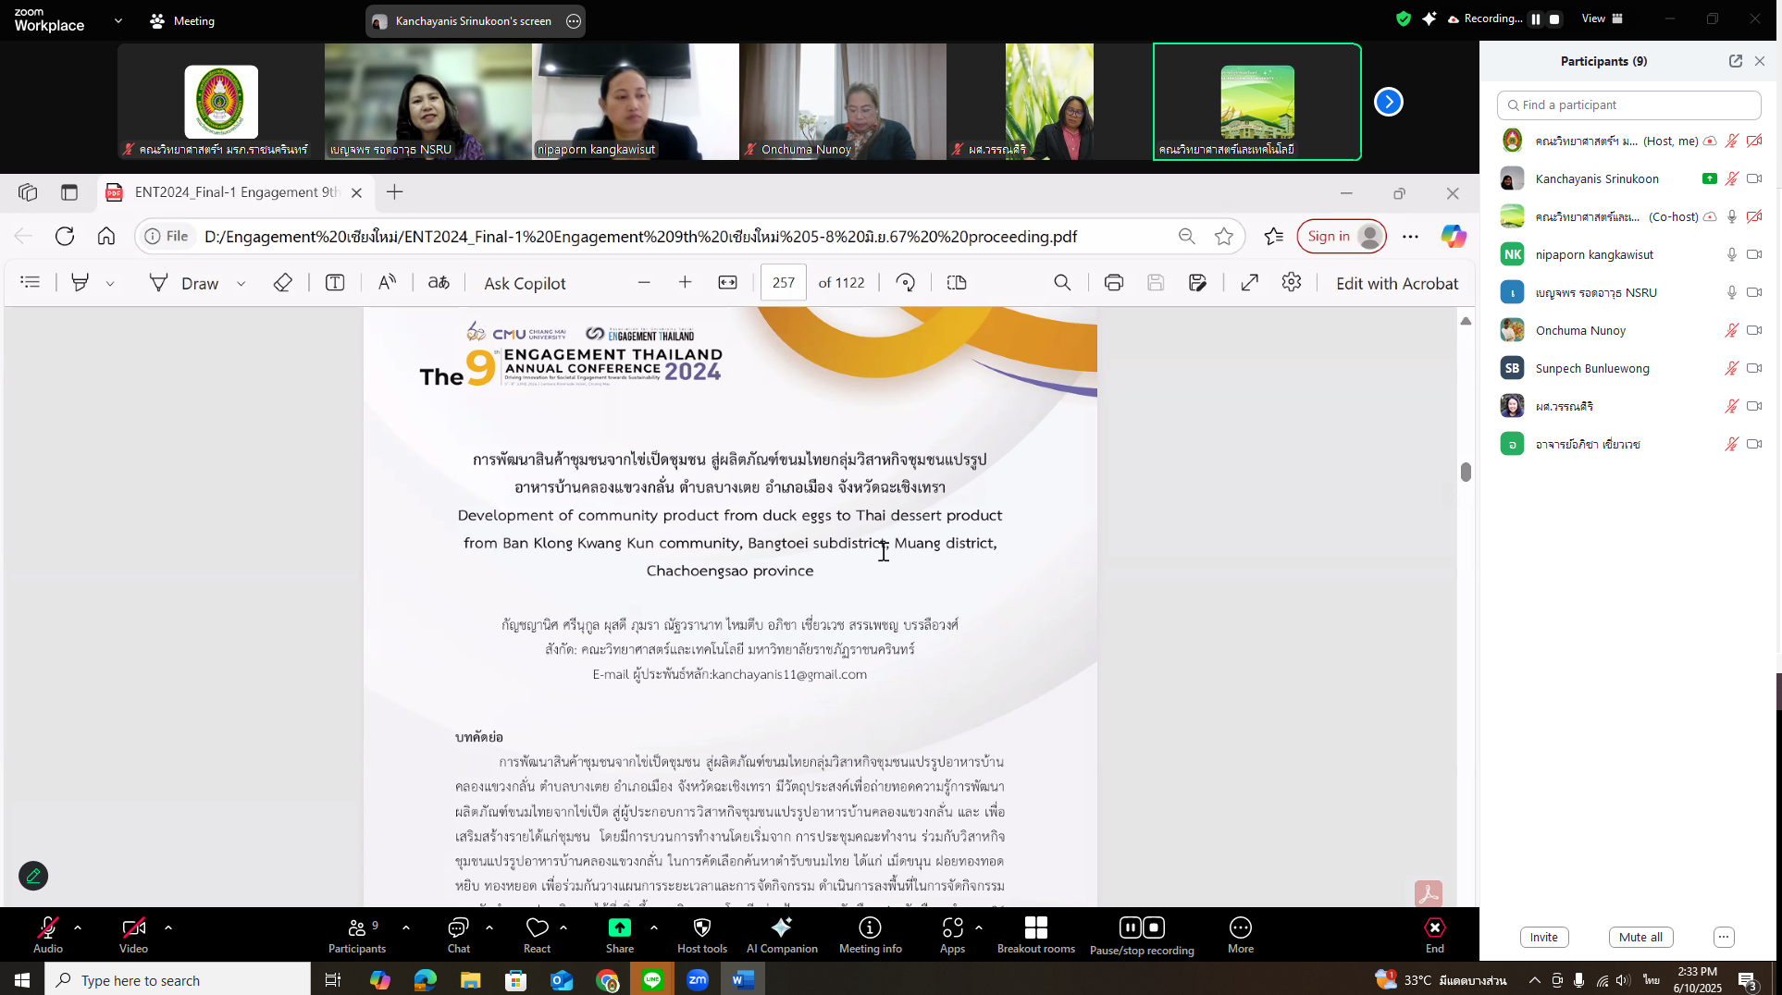Select the Eraser tool in PDF toolbar
Image resolution: width=1782 pixels, height=995 pixels.
[x=283, y=283]
